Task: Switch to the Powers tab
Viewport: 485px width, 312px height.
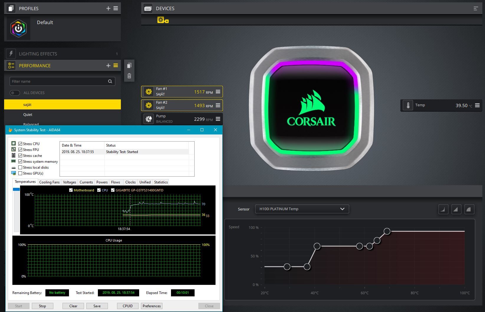Action: (x=102, y=182)
